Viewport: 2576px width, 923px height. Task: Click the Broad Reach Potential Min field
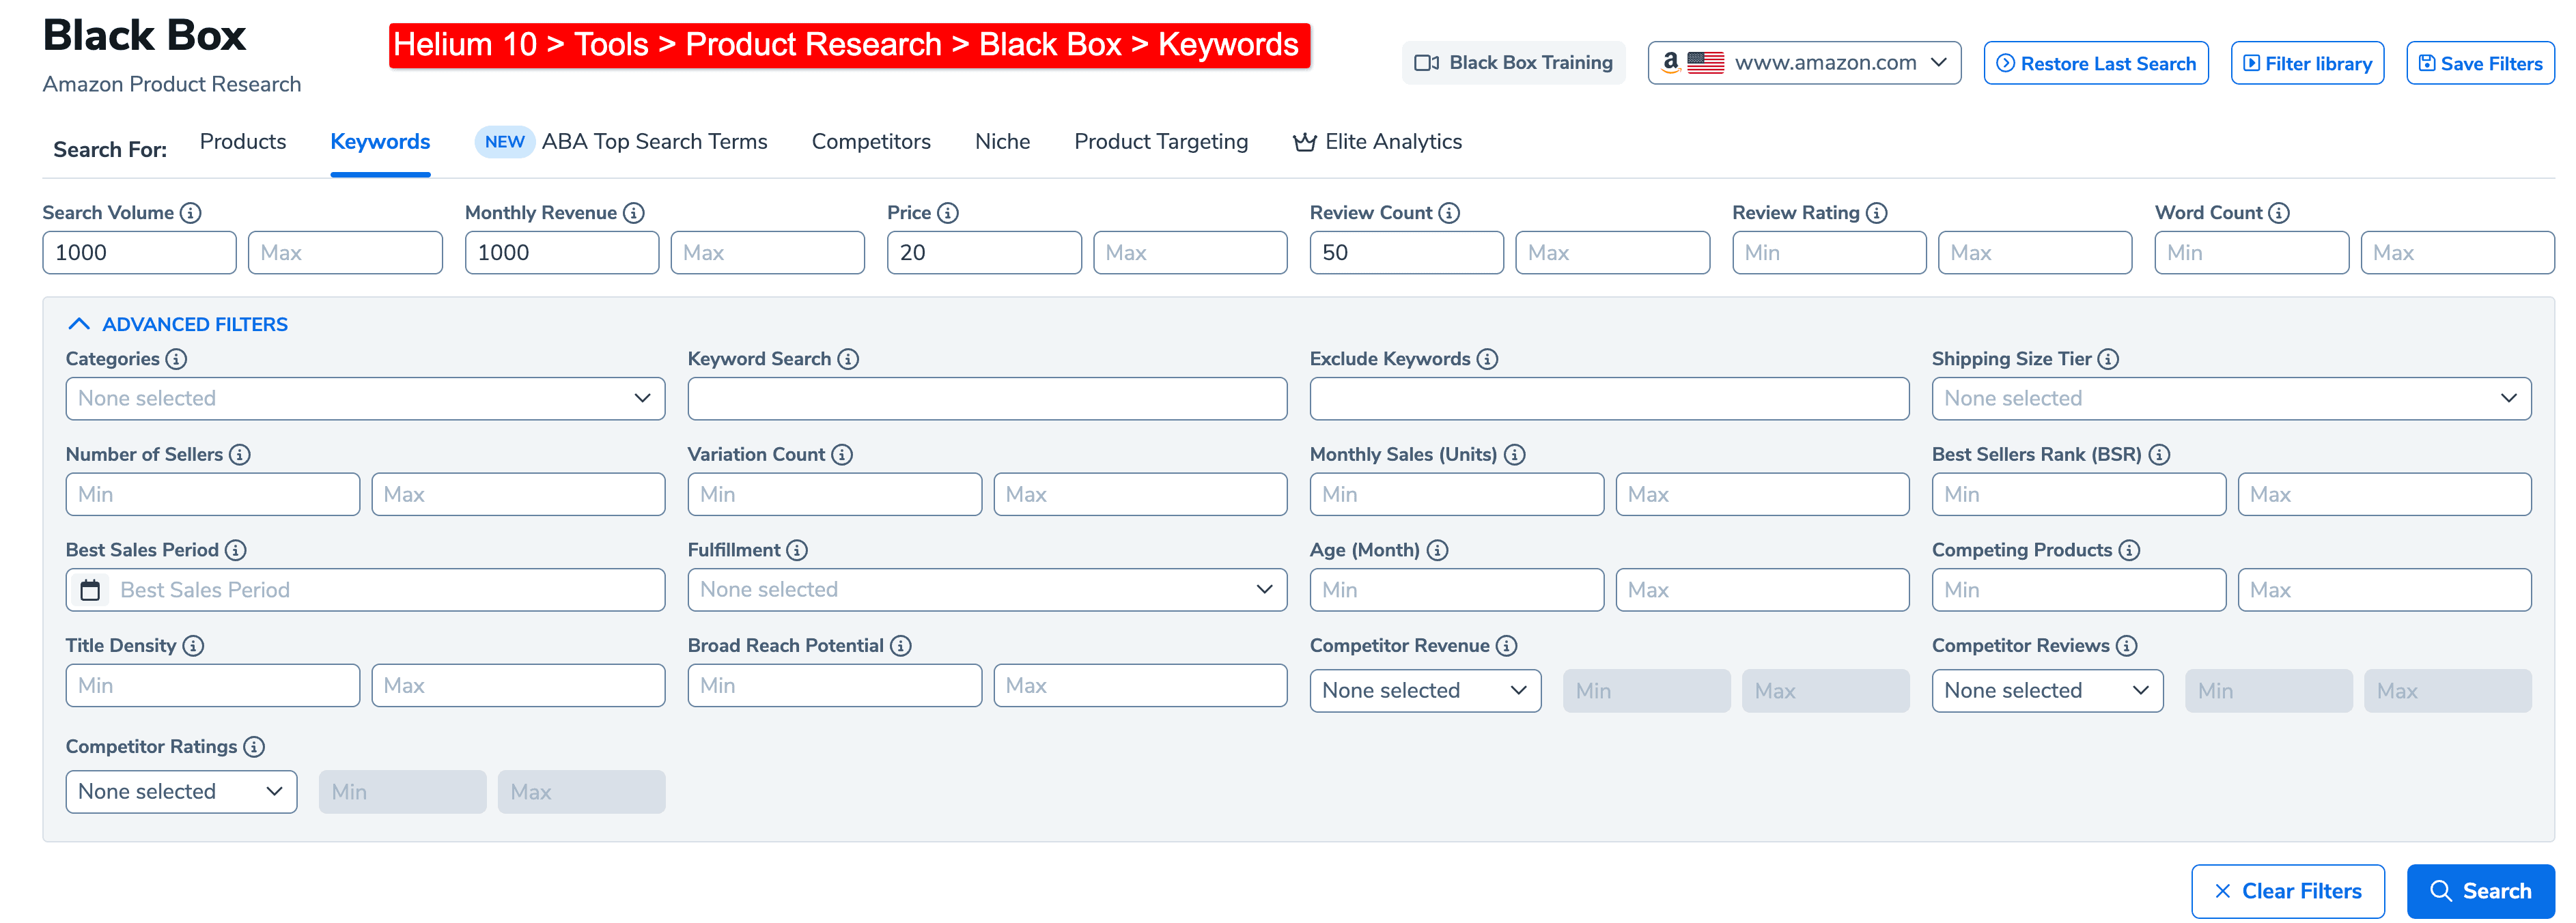pos(834,686)
